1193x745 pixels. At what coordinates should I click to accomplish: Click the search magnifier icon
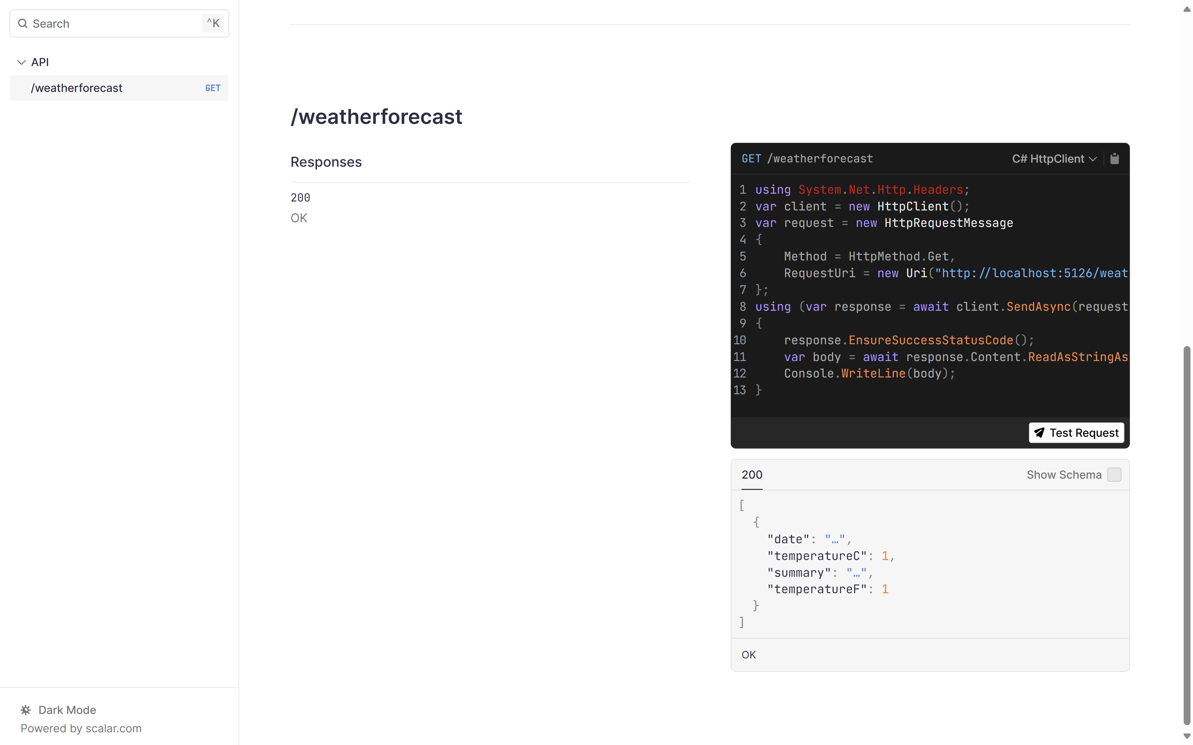23,24
